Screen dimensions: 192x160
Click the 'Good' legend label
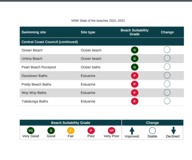point(51,136)
